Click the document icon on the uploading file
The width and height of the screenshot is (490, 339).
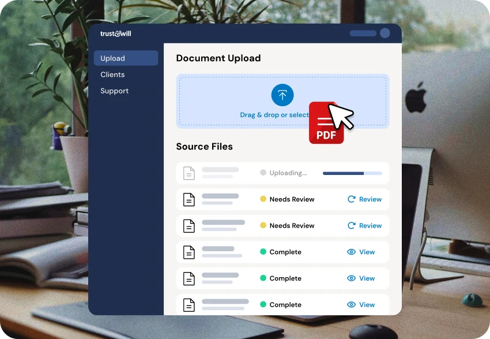pyautogui.click(x=189, y=173)
